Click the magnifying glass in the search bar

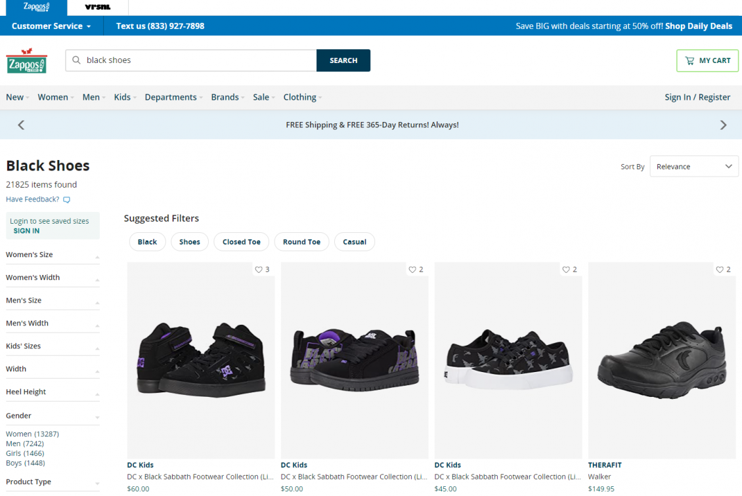pyautogui.click(x=76, y=60)
